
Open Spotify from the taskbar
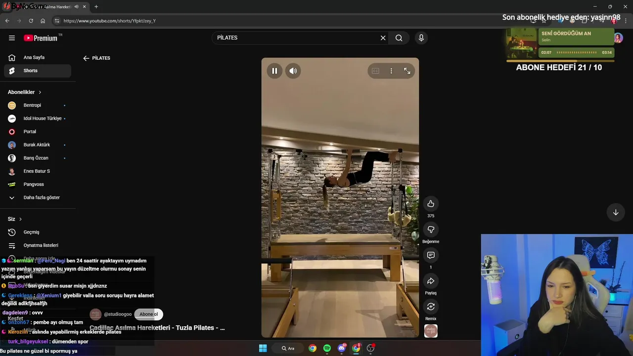(x=327, y=348)
